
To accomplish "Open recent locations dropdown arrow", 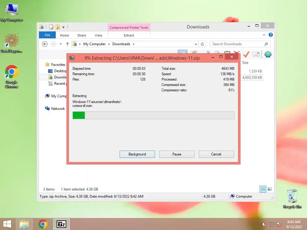I will [x=61, y=44].
